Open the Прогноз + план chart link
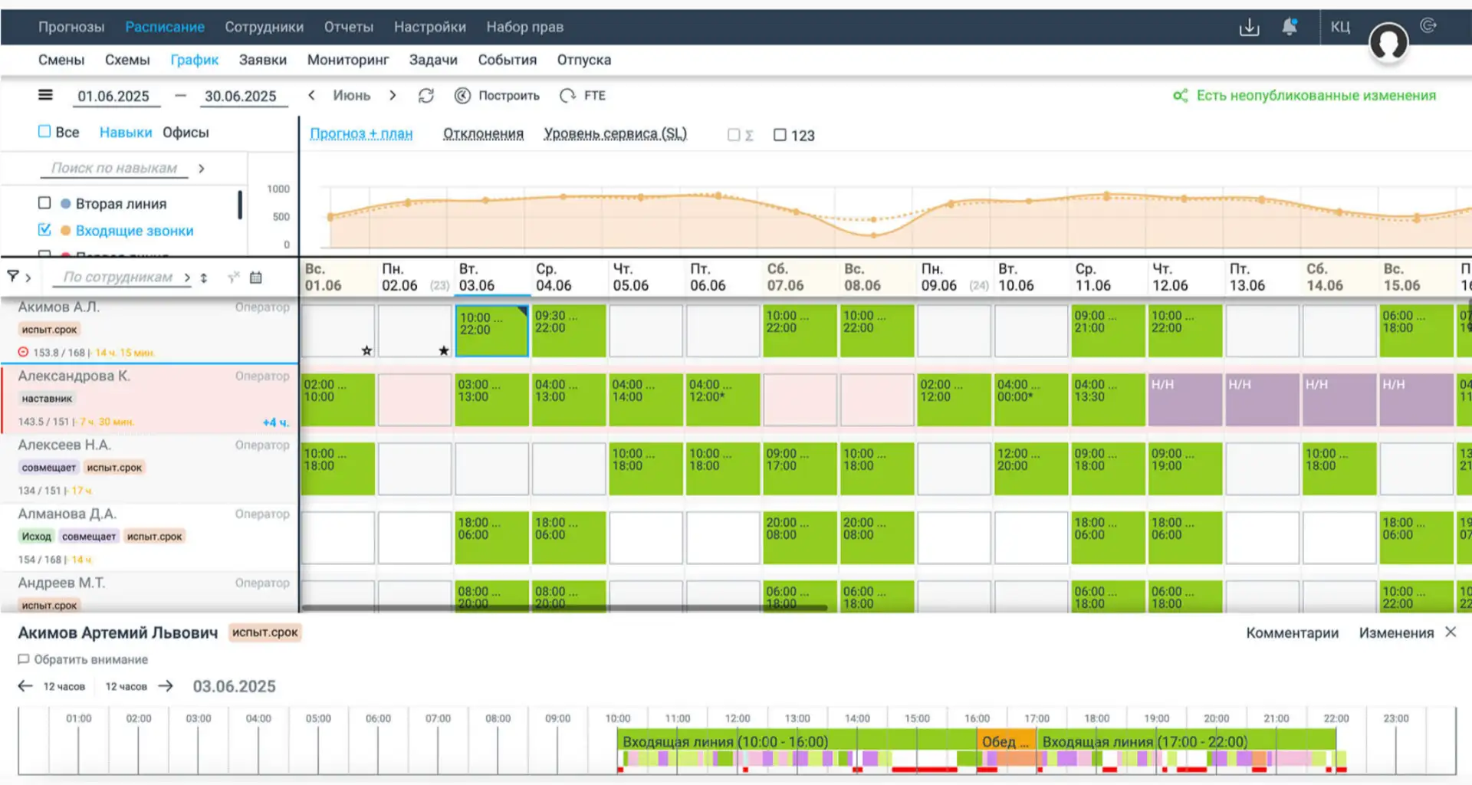1472x785 pixels. 361,133
